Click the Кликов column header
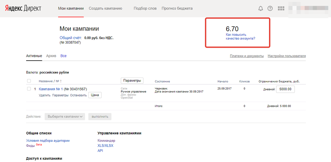Viewport: 331px width, 162px height. [x=245, y=81]
